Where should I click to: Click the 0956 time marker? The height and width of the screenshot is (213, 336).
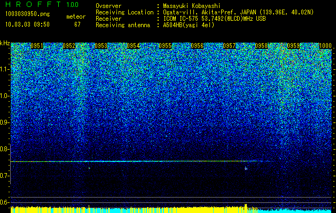[197, 46]
